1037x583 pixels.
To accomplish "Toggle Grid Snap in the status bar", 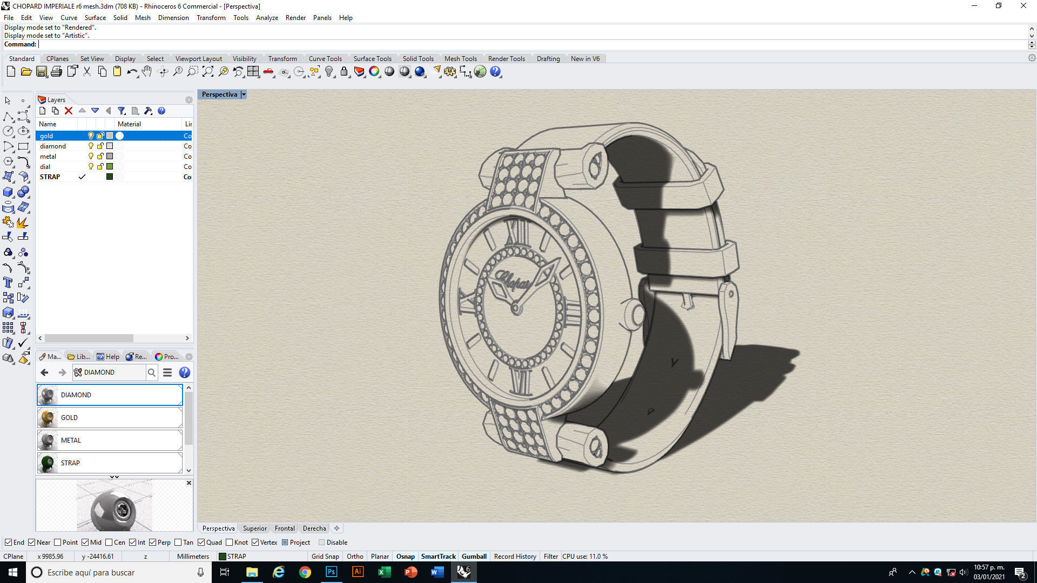I will click(325, 557).
